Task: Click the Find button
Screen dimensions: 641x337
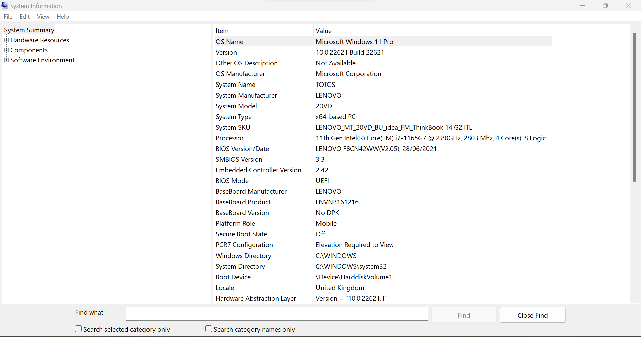Action: (464, 315)
